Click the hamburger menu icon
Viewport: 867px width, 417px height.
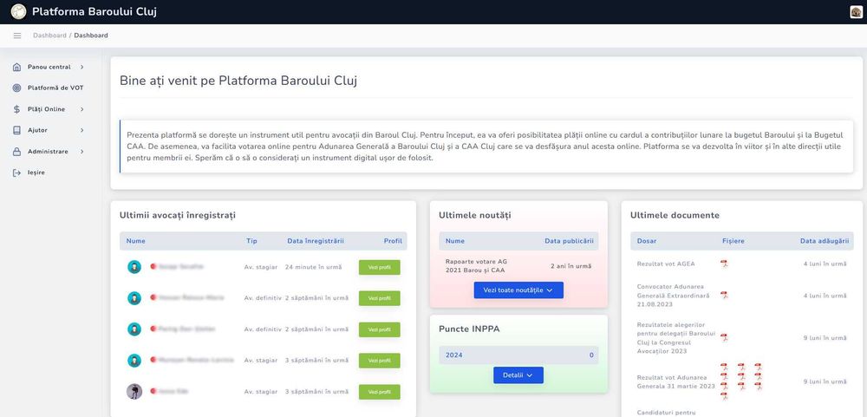(x=17, y=36)
